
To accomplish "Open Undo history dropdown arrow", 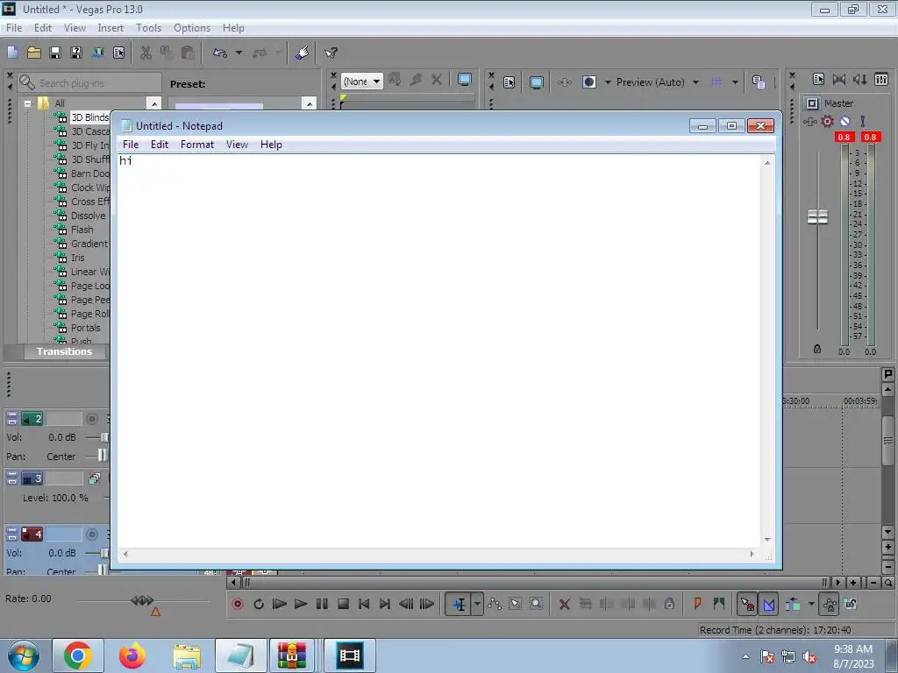I will click(x=239, y=53).
